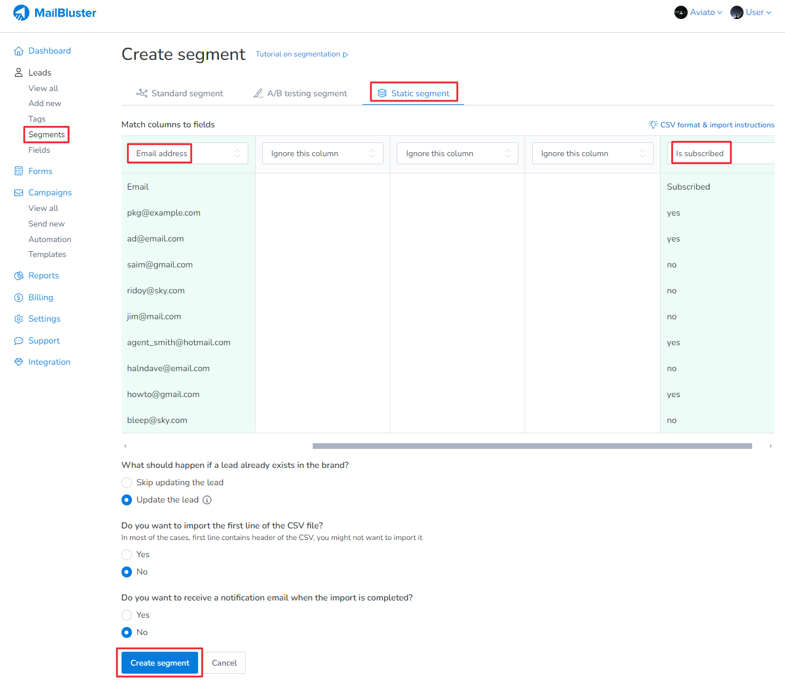Click the info icon beside Update the lead
Image resolution: width=785 pixels, height=680 pixels.
coord(207,500)
